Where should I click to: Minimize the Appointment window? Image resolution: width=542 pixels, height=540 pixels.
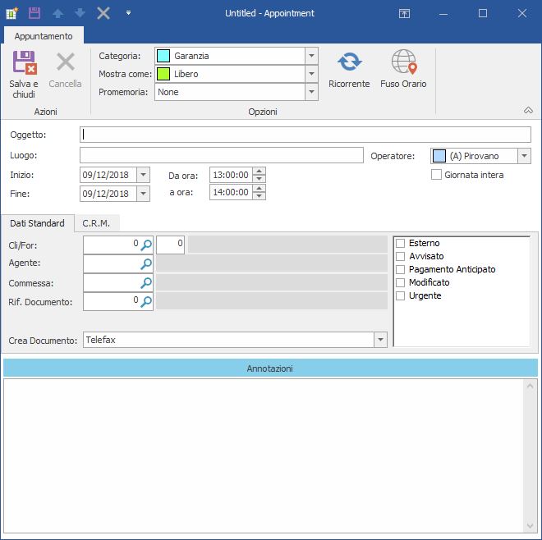pos(443,13)
